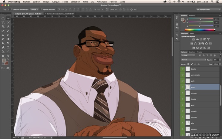Select the Type tool
The width and height of the screenshot is (222, 139).
[8, 47]
